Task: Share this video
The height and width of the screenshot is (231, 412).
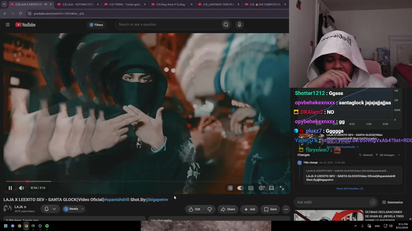Action: (228, 209)
